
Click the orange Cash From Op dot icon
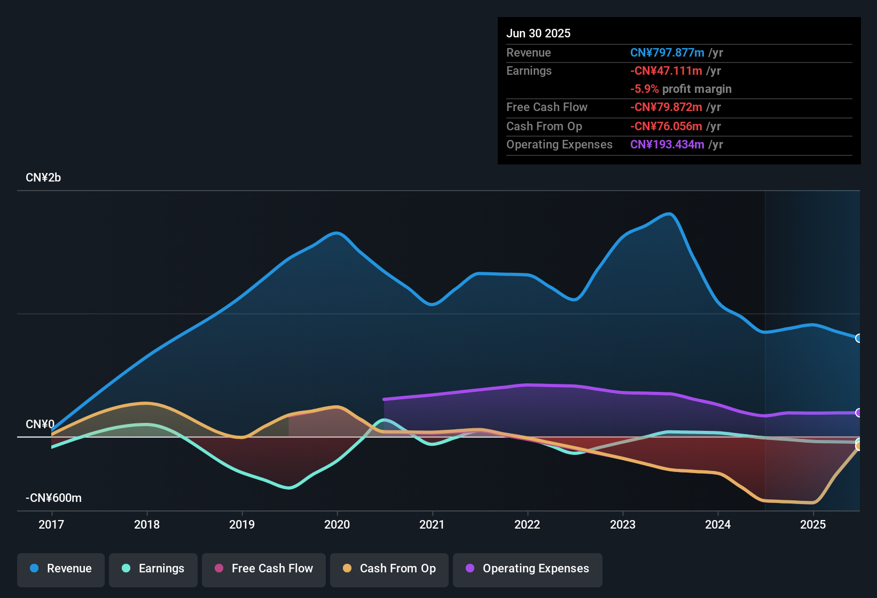pyautogui.click(x=347, y=569)
